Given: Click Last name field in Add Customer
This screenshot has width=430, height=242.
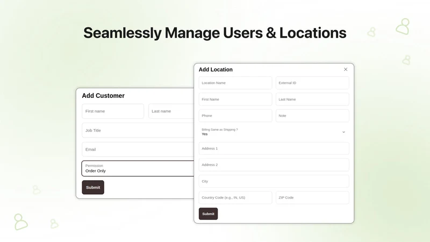Looking at the screenshot, I should pos(171,111).
